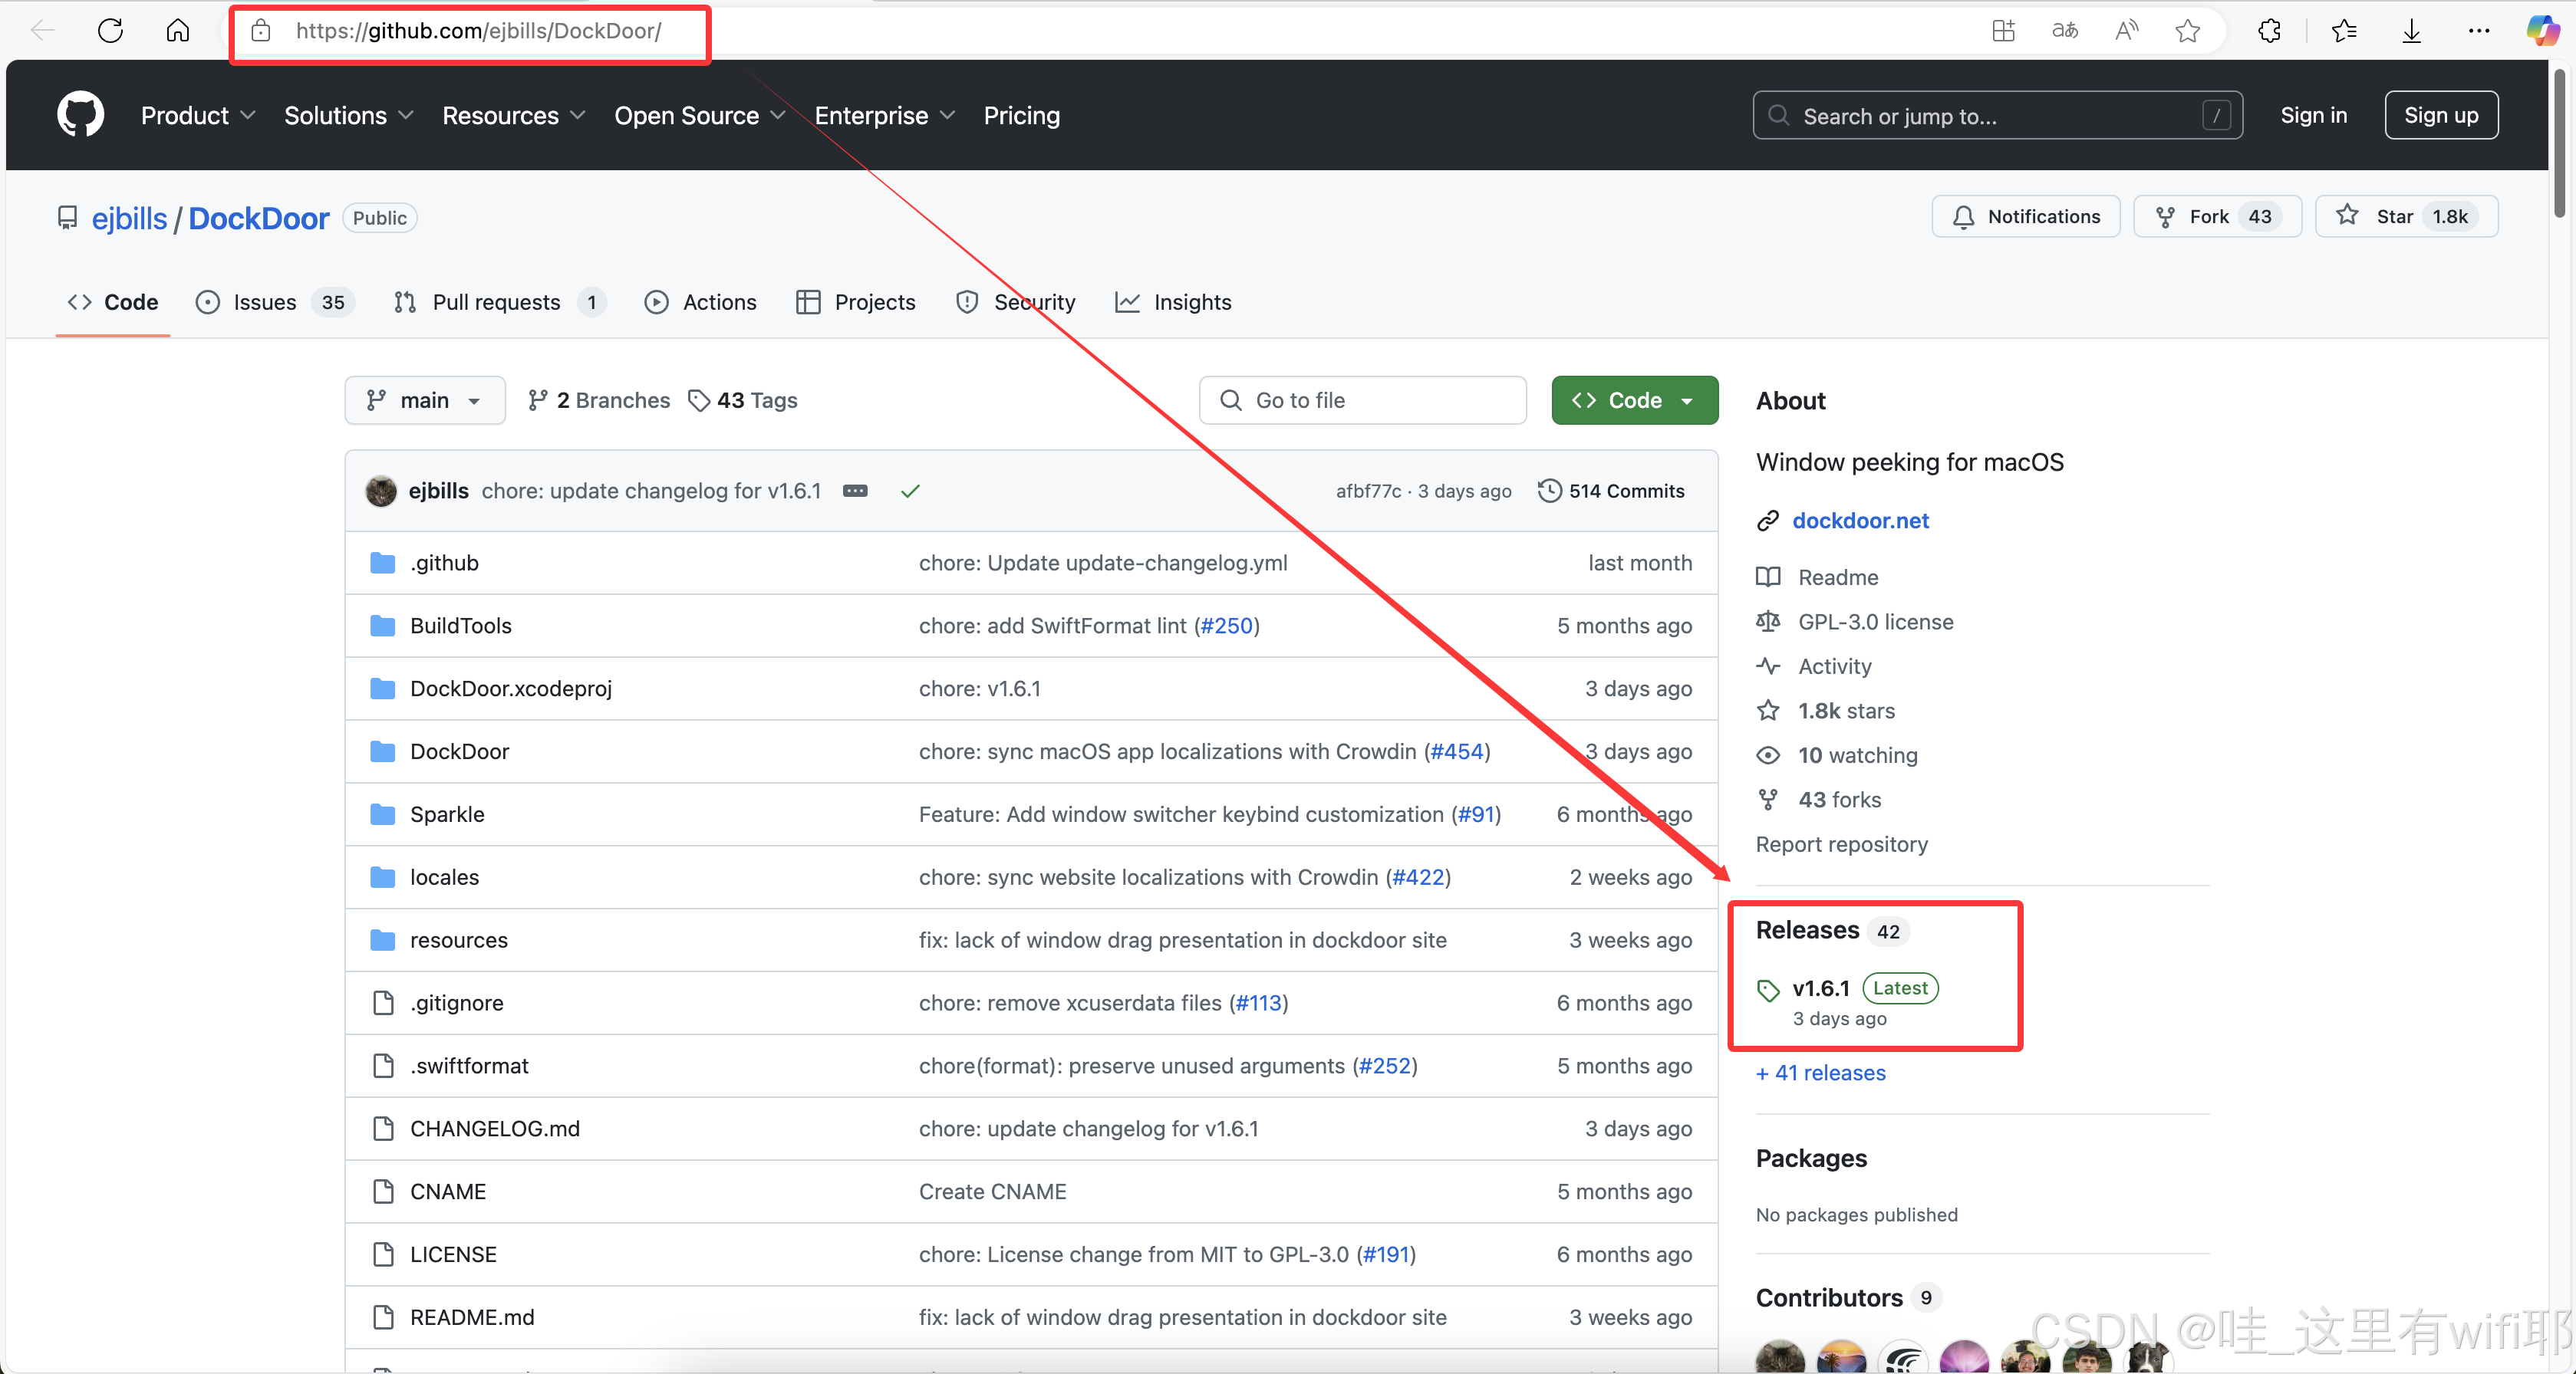Open the dockdoor.net website link
The image size is (2576, 1374).
coord(1860,521)
